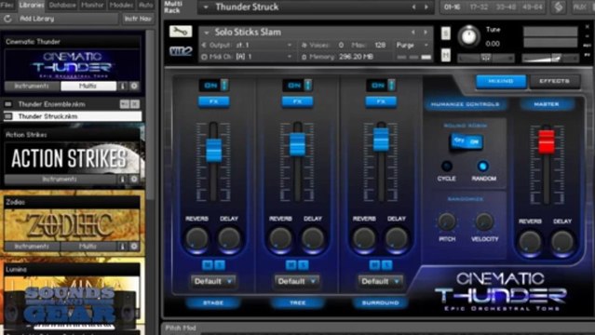
Task: Click the Solo (S) button of instrument
Action: coord(446,33)
